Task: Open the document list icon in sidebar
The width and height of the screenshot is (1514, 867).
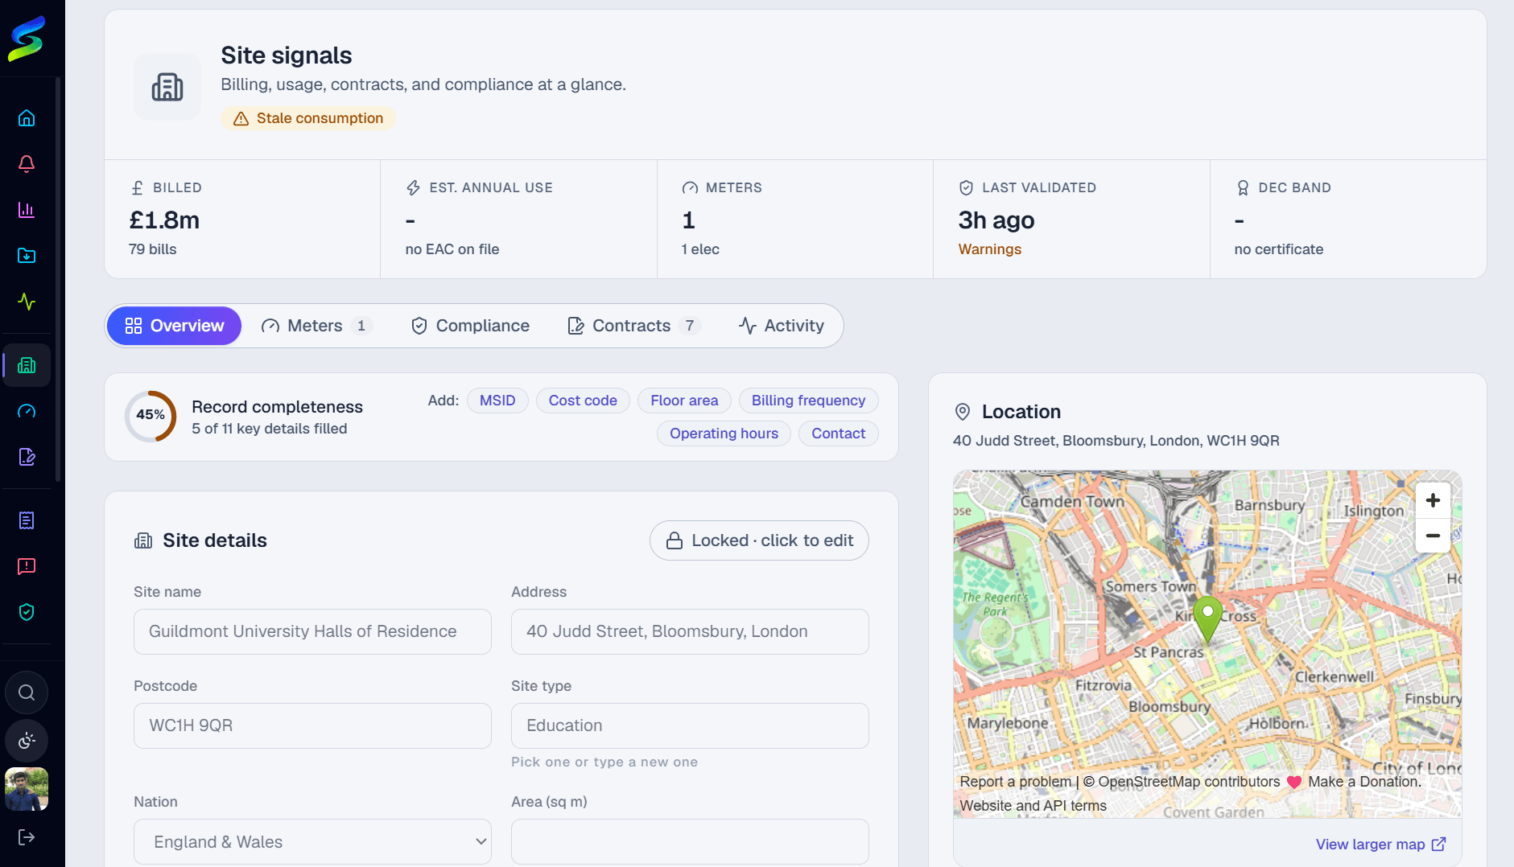Action: 27,520
